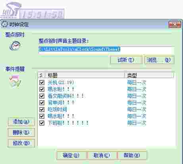Click the 整点报时 alarm clock icon
Image resolution: width=183 pixels, height=164 pixels.
[15, 46]
